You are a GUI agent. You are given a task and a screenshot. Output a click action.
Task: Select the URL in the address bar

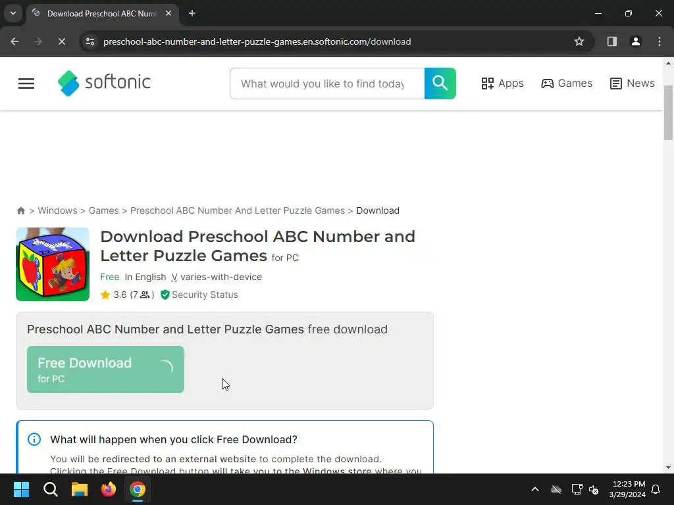click(x=257, y=41)
